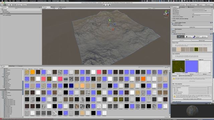Image resolution: width=214 pixels, height=120 pixels.
Task: Toggle scene audio button in Scene toolbar
Action: click(59, 8)
